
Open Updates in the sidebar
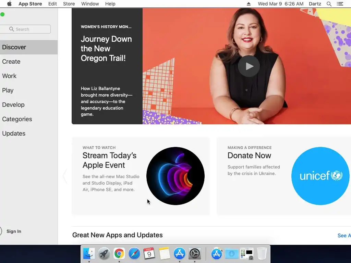29,133
